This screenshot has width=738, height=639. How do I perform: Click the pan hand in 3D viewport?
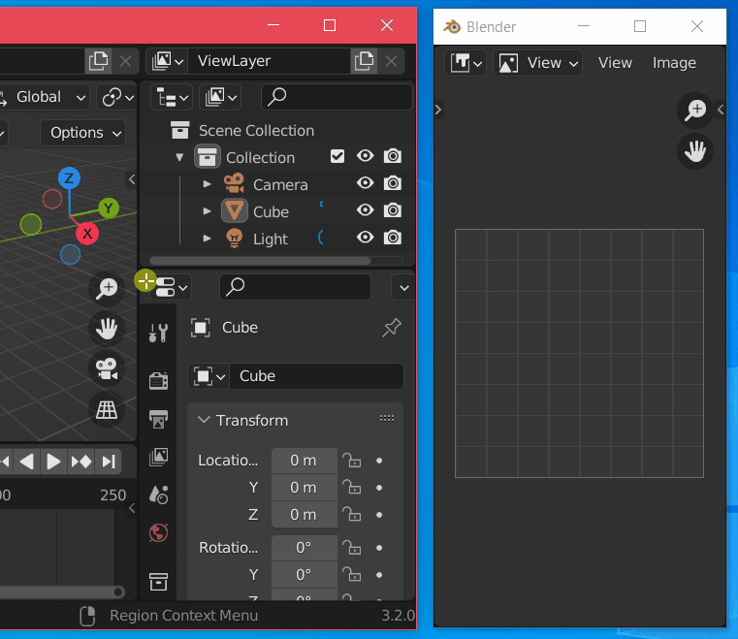tap(108, 329)
